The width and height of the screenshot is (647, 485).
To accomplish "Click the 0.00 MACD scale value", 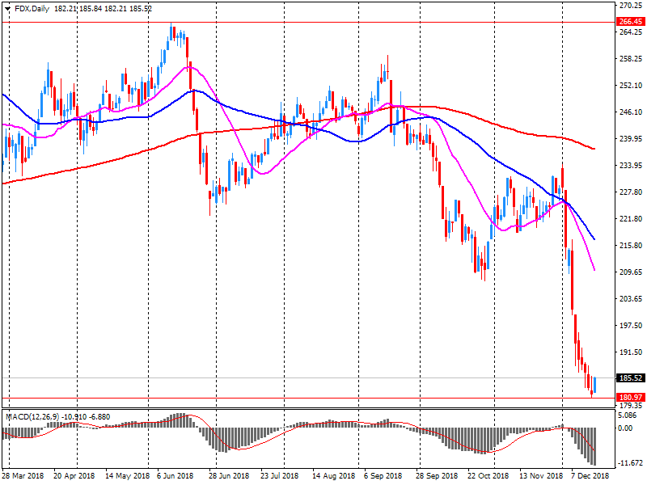I will tap(626, 428).
